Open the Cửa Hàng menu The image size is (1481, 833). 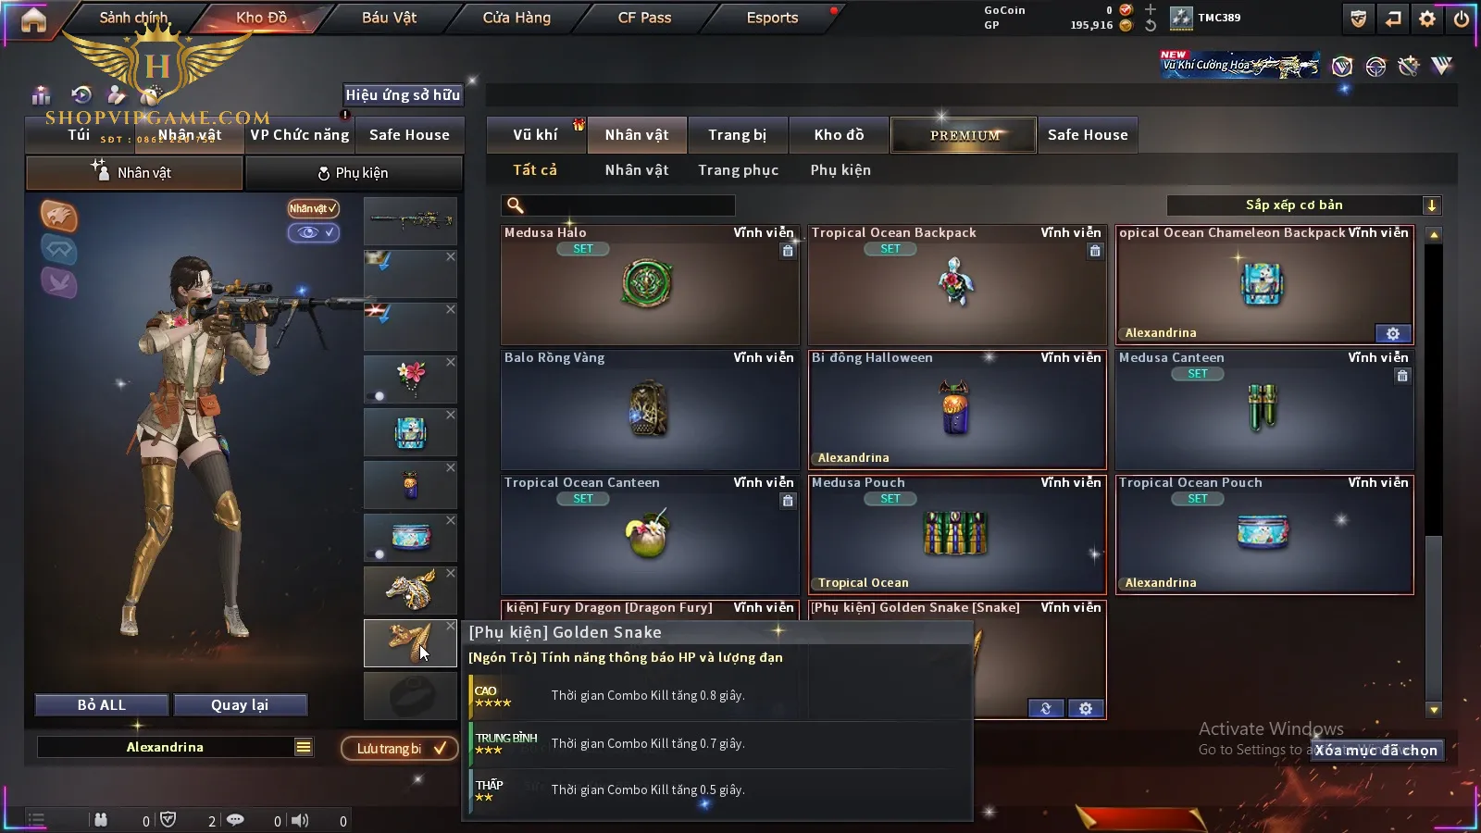(516, 18)
